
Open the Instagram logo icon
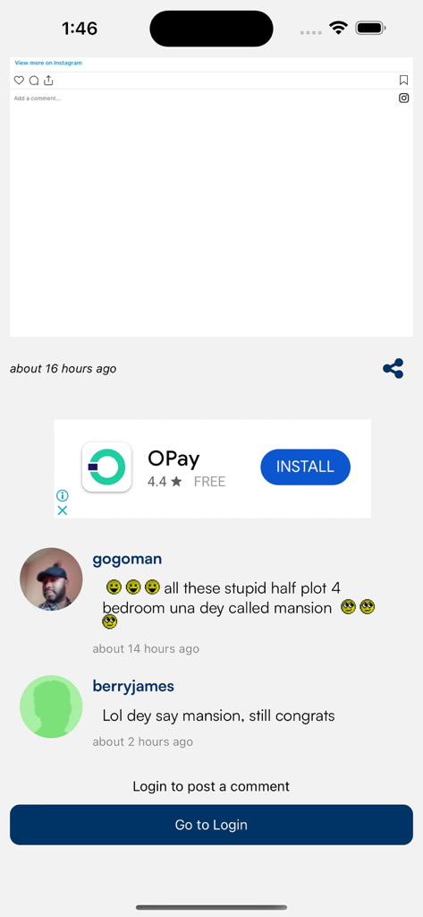[x=403, y=99]
